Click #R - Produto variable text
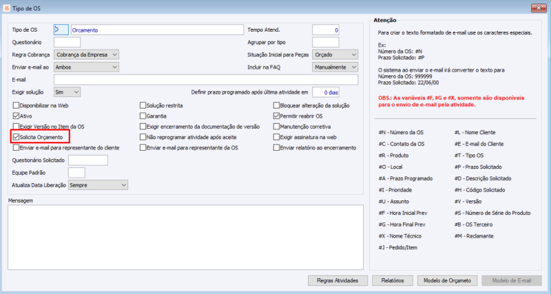 393,156
